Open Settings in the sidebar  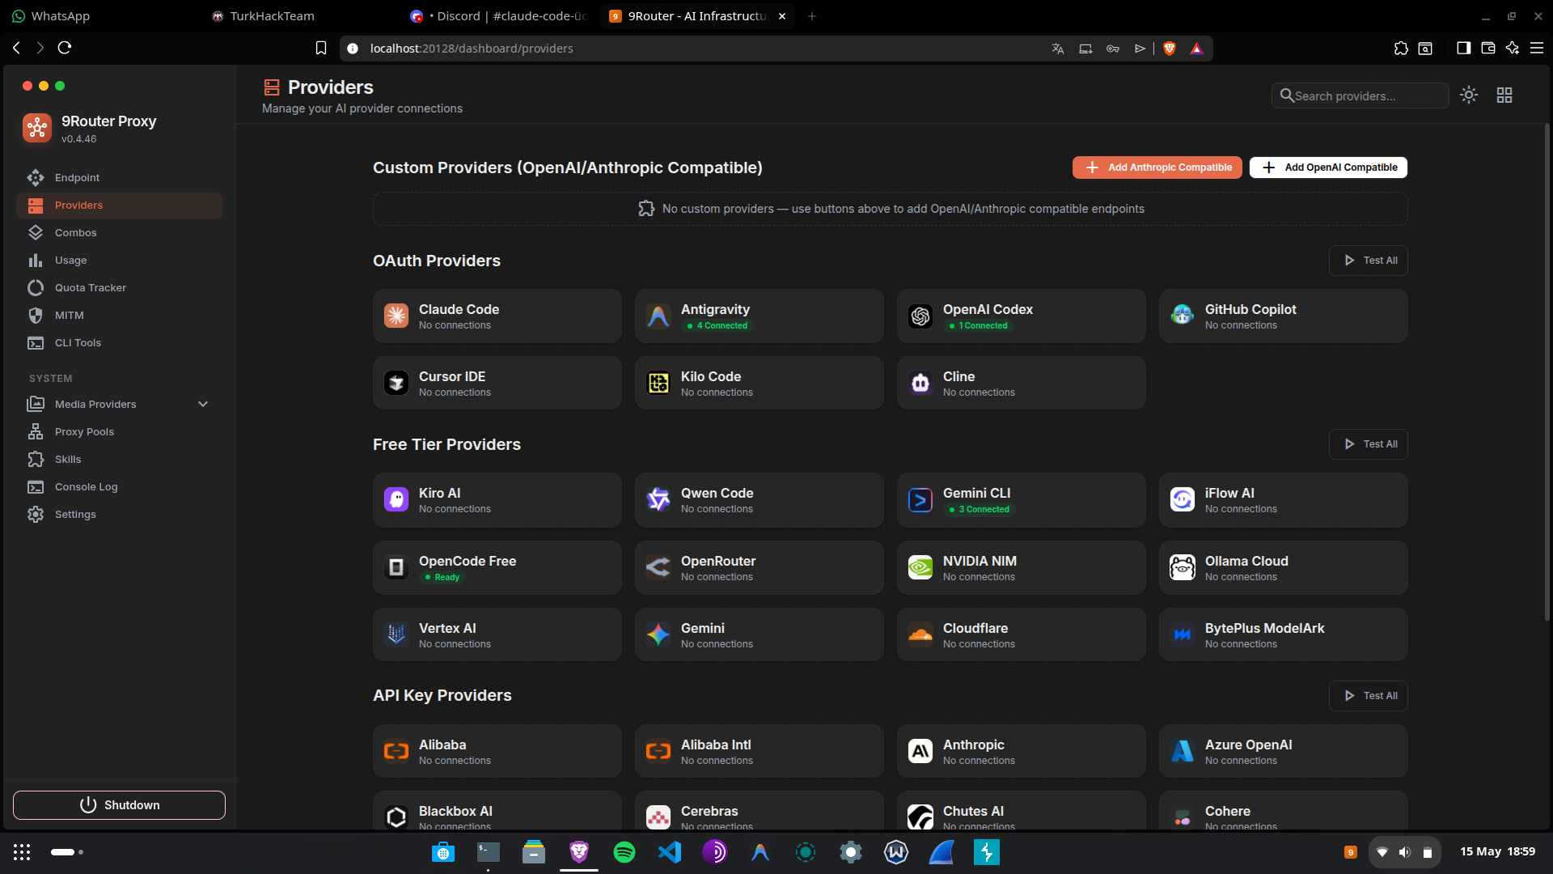(x=119, y=515)
